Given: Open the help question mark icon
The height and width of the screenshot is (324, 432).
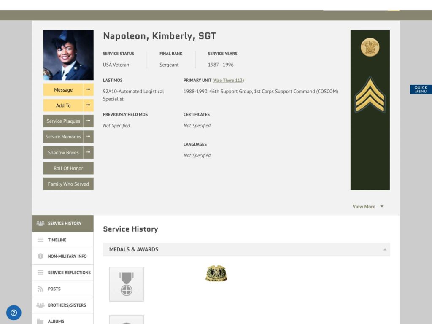Looking at the screenshot, I should [x=13, y=313].
